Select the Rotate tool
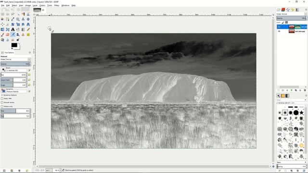Screen dimensions: 308x173 coord(13,25)
